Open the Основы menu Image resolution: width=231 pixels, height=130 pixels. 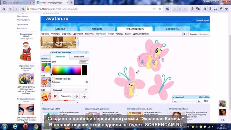(x=45, y=34)
